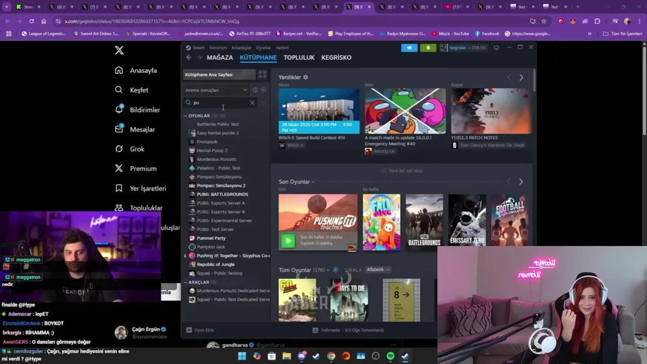
Task: Open 7 Days to Die cover
Action: click(x=349, y=300)
